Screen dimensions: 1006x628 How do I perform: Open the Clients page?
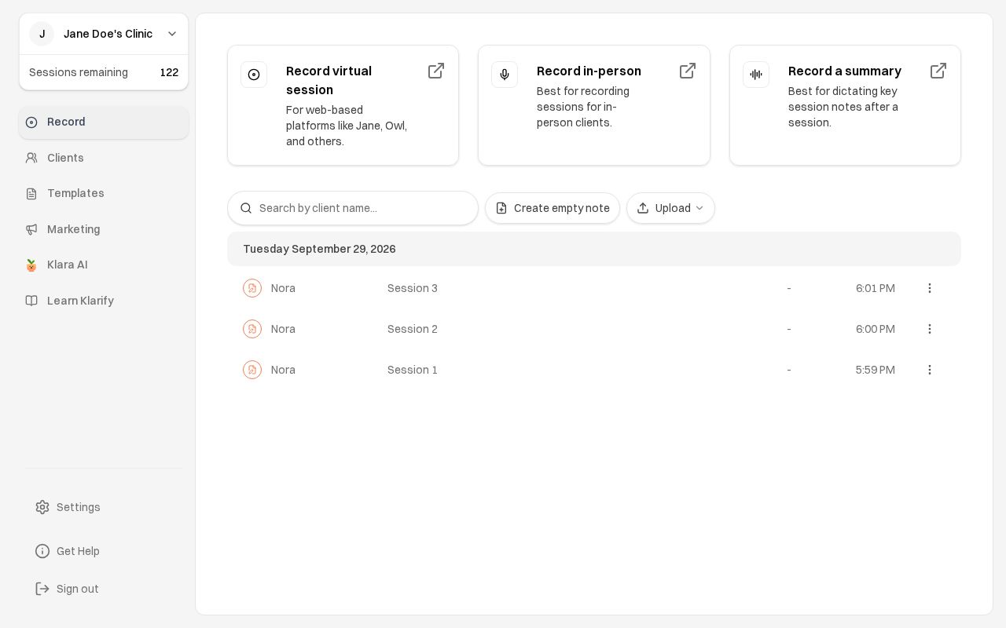(104, 158)
